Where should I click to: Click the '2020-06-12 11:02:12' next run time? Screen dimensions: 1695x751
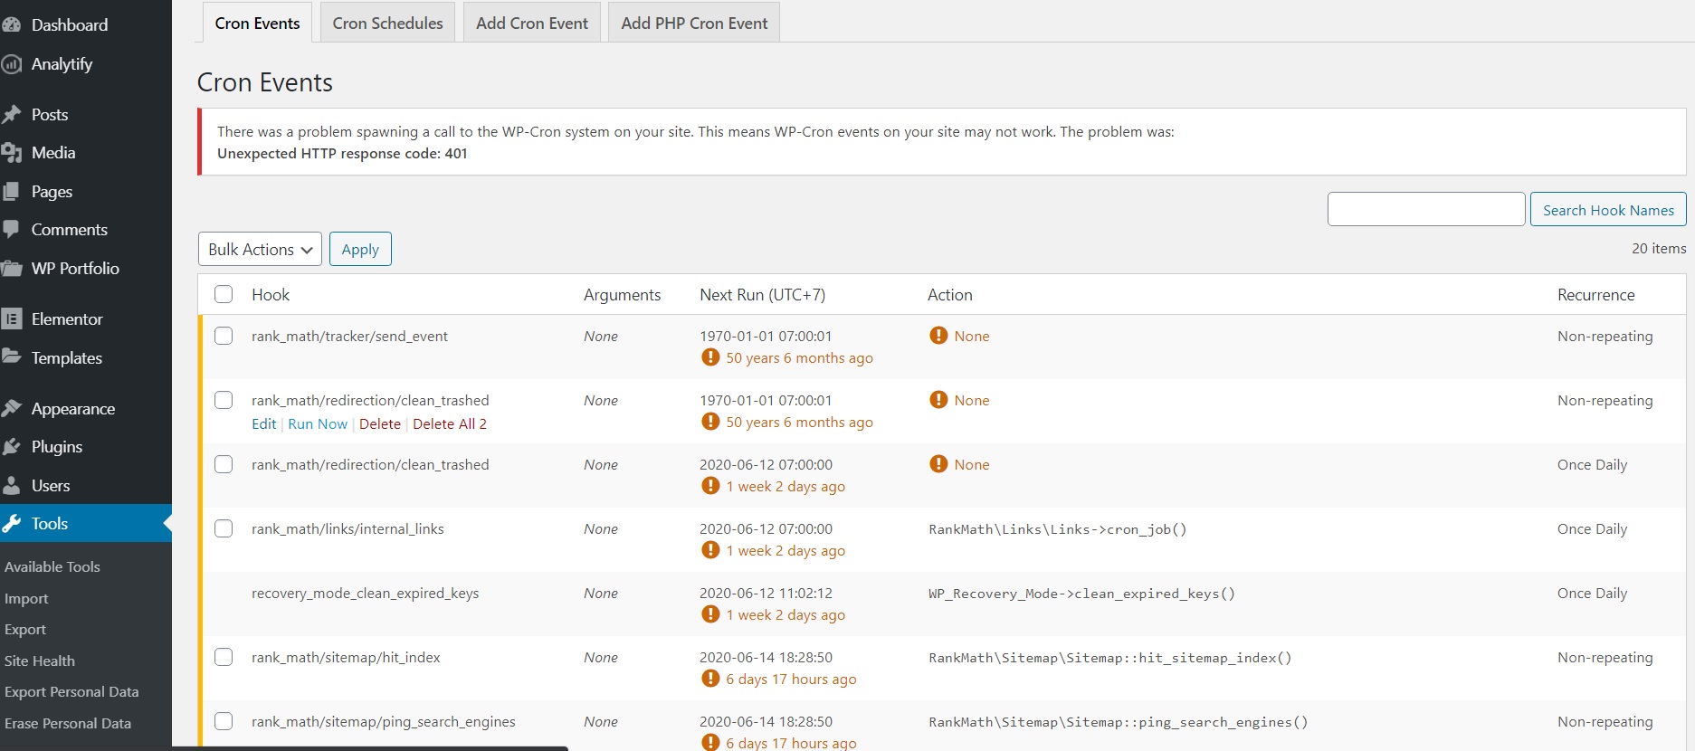766,594
